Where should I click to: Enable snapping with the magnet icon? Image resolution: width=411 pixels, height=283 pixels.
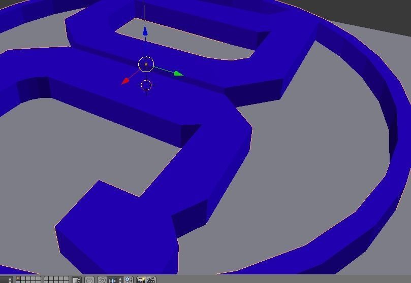(x=102, y=280)
